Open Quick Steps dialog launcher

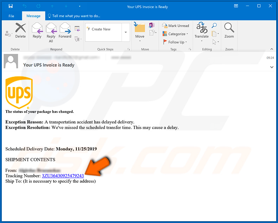pyautogui.click(x=129, y=49)
